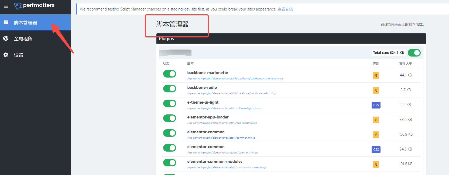Switch off the elementor-common-modules toggle

(x=169, y=163)
